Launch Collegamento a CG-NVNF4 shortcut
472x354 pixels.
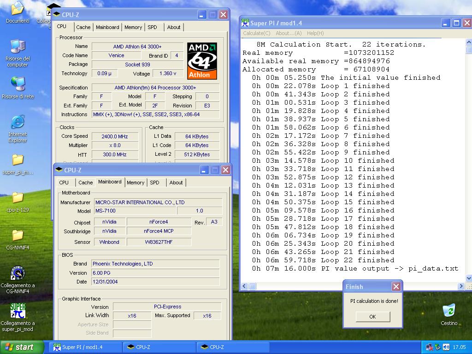tap(18, 273)
